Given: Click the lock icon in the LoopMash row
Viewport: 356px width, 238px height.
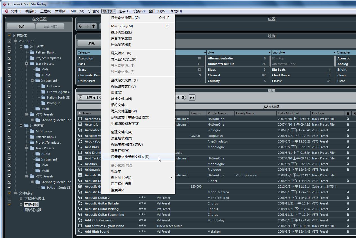Looking at the screenshot, I should [348, 136].
